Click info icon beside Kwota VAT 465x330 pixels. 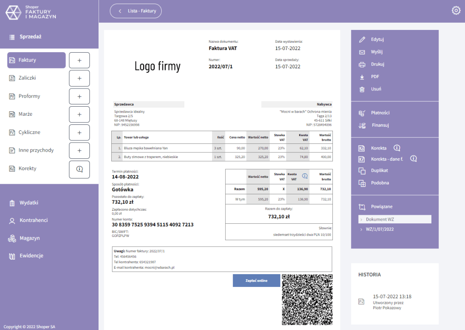coord(305,176)
